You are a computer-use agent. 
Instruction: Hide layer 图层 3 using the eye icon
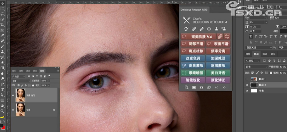(247, 85)
